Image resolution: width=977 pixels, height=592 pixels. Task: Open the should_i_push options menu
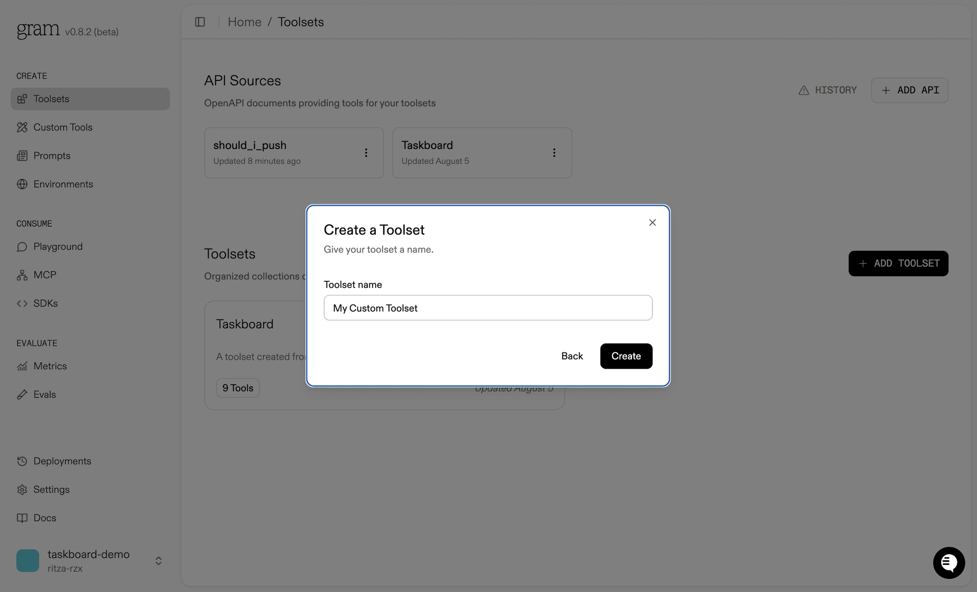pos(366,153)
